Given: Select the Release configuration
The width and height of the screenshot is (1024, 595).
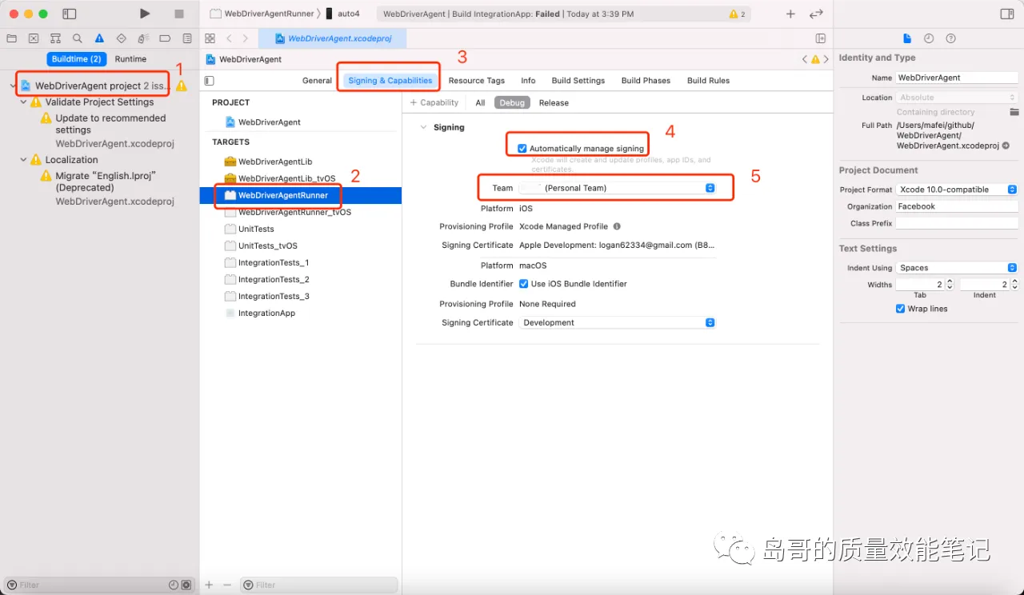Looking at the screenshot, I should coord(554,102).
